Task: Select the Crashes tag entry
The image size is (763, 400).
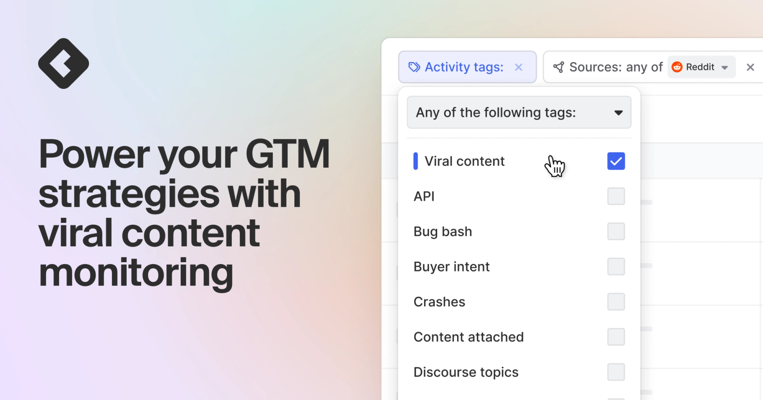Action: tap(439, 301)
